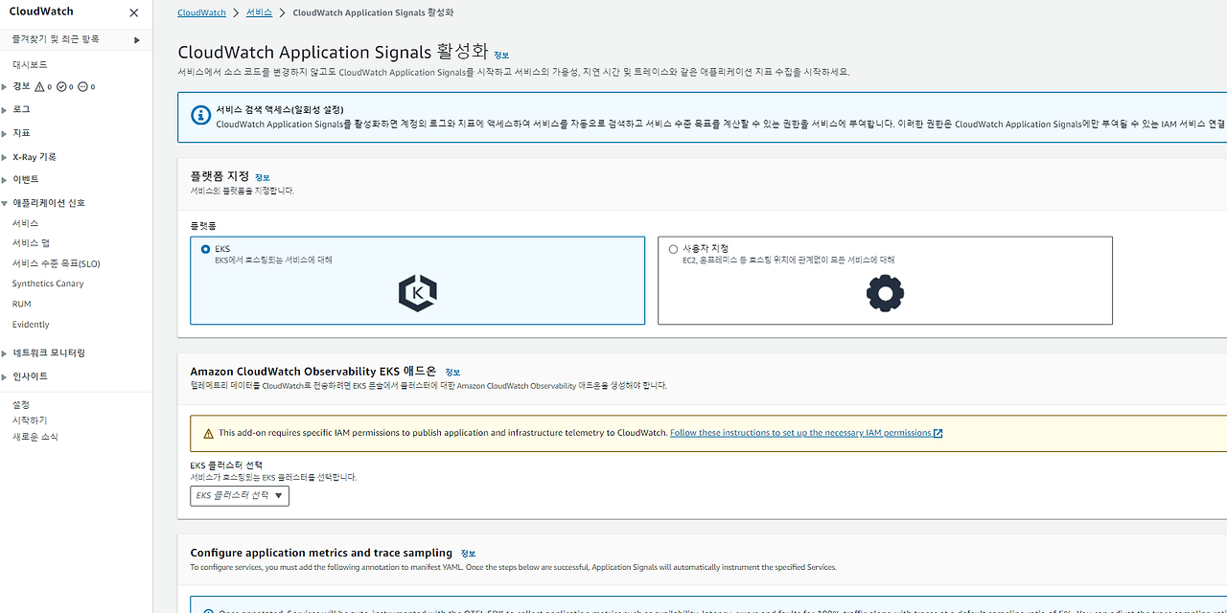Image resolution: width=1227 pixels, height=613 pixels.
Task: Open 정보 link beside EKS 애드온 heading
Action: tap(452, 373)
